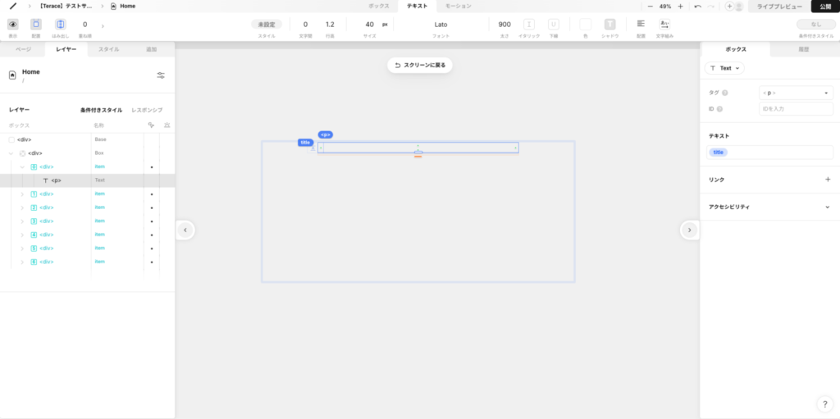Toggle the 表示 eye visibility icon
840x419 pixels.
click(x=12, y=25)
